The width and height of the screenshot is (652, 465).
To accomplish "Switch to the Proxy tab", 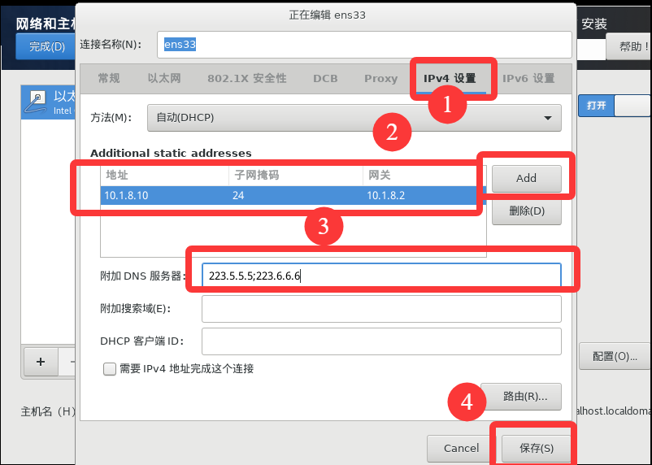I will (x=381, y=78).
